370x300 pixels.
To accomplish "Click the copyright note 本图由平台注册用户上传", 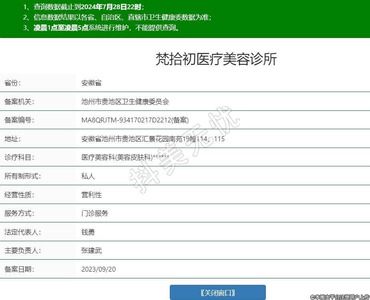I will click(x=340, y=297).
